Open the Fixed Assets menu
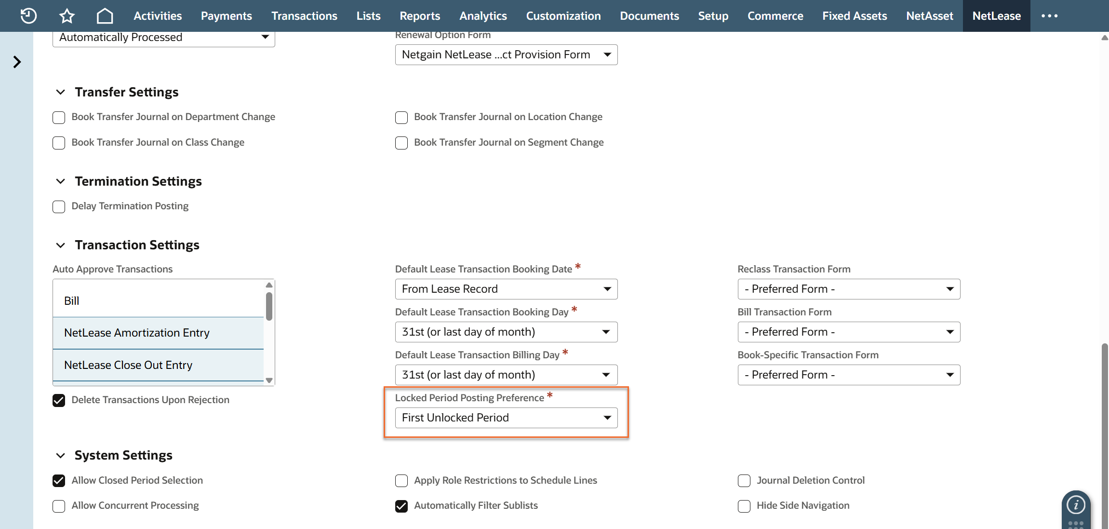 click(854, 16)
